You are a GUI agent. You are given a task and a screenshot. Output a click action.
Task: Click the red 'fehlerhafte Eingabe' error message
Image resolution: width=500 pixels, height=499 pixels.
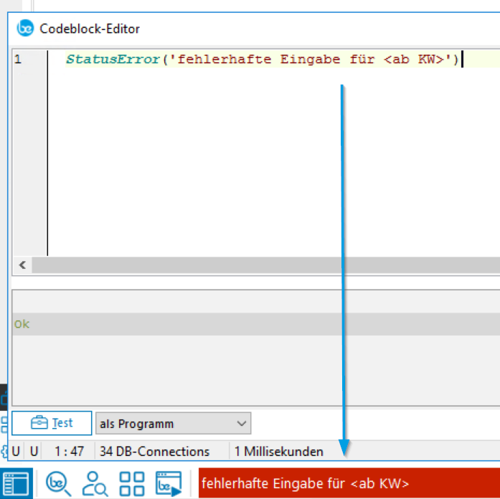[349, 483]
